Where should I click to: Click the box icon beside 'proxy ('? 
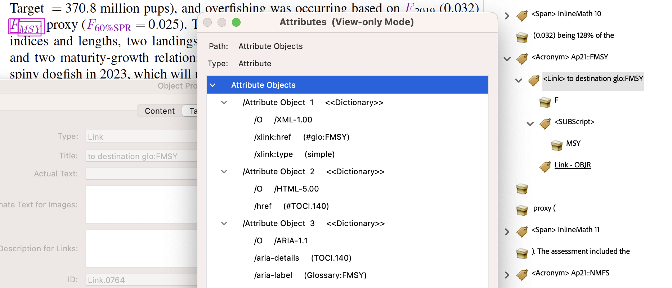[522, 210]
